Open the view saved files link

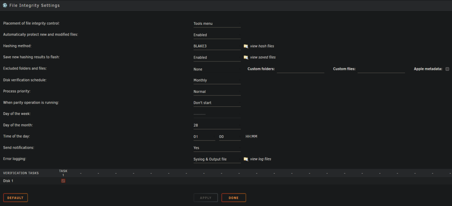[x=263, y=57]
